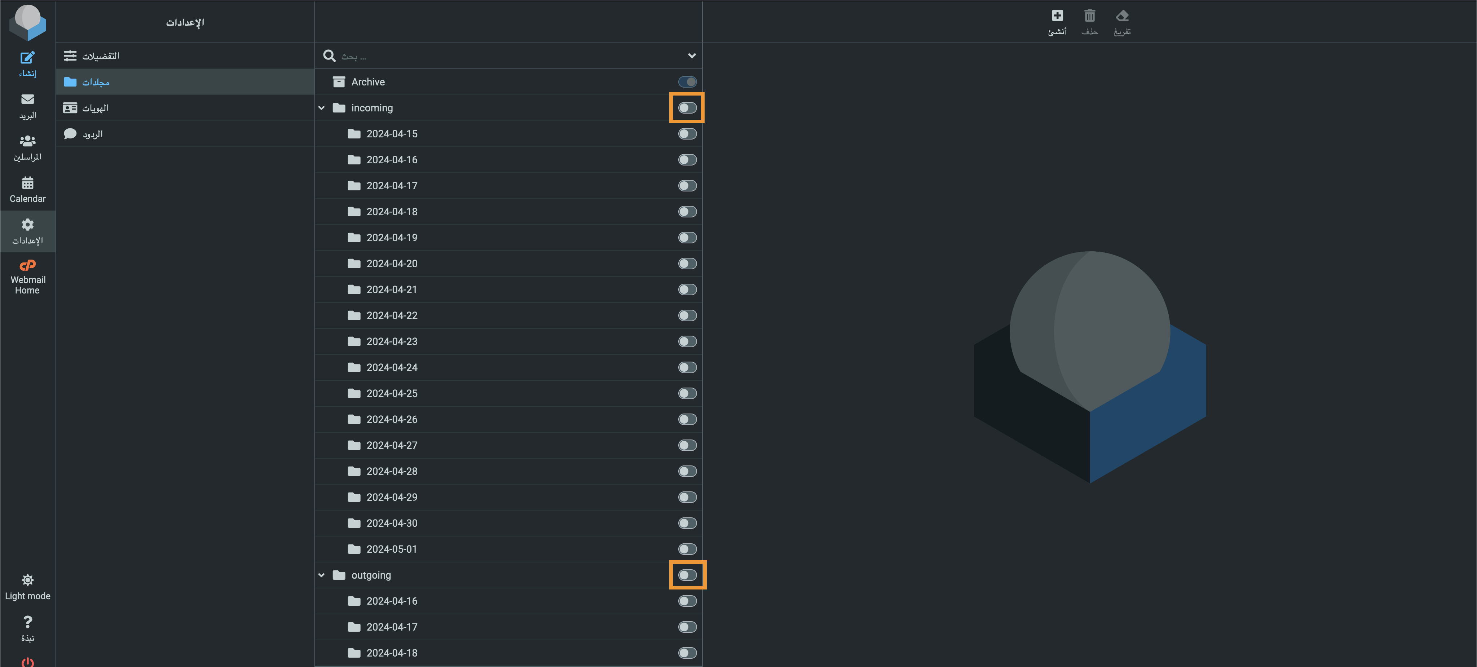Open the contacts (المراسلين) people icon
This screenshot has height=667, width=1477.
[27, 141]
